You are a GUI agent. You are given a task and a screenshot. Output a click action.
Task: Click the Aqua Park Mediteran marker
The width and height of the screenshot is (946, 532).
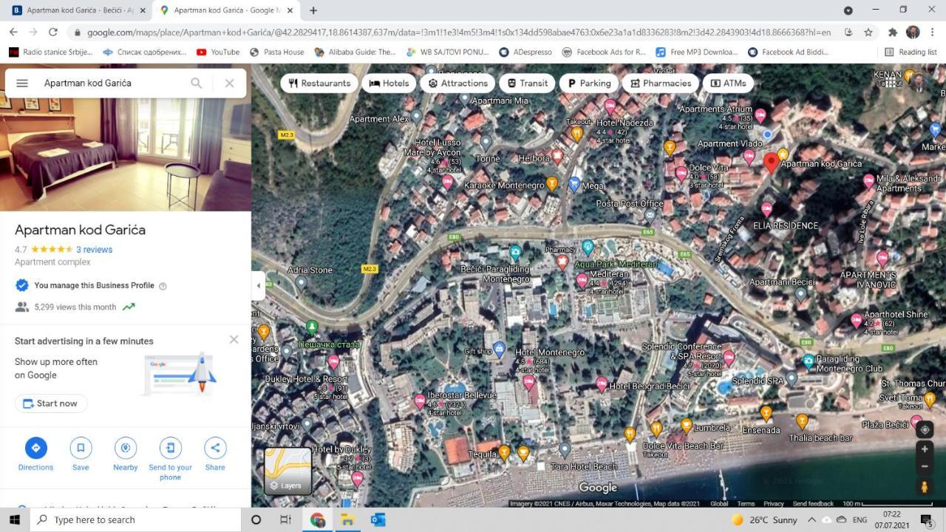point(588,246)
